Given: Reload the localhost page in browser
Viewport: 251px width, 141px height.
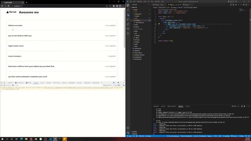Looking at the screenshot, I should [9, 6].
